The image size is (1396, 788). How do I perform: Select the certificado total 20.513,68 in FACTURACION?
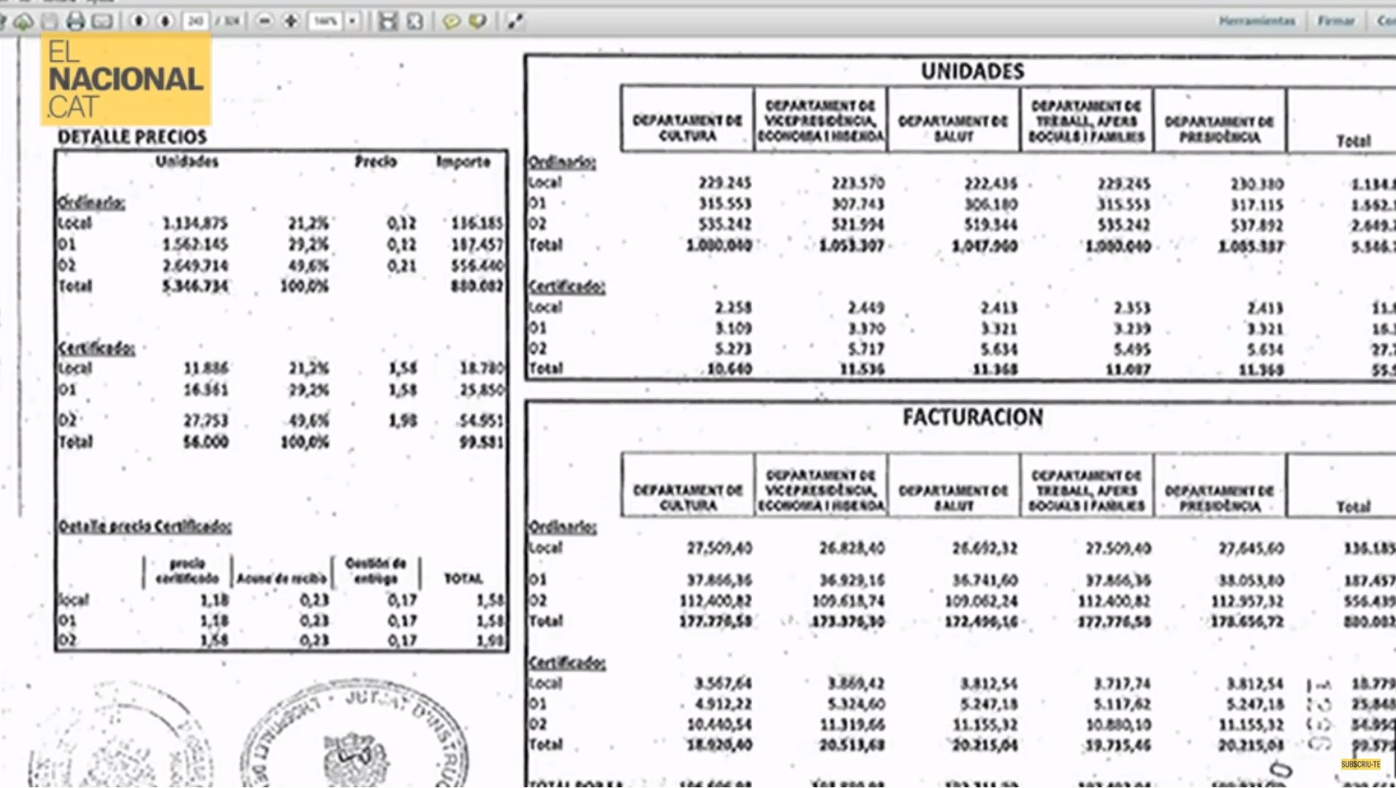pyautogui.click(x=852, y=746)
